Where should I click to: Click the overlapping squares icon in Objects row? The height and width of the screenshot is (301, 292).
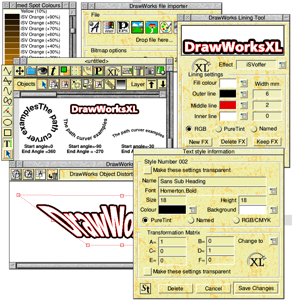point(110,84)
